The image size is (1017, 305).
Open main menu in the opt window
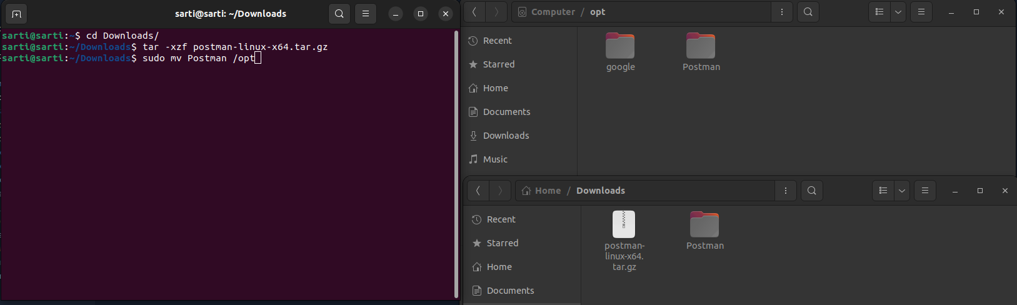[x=921, y=12]
